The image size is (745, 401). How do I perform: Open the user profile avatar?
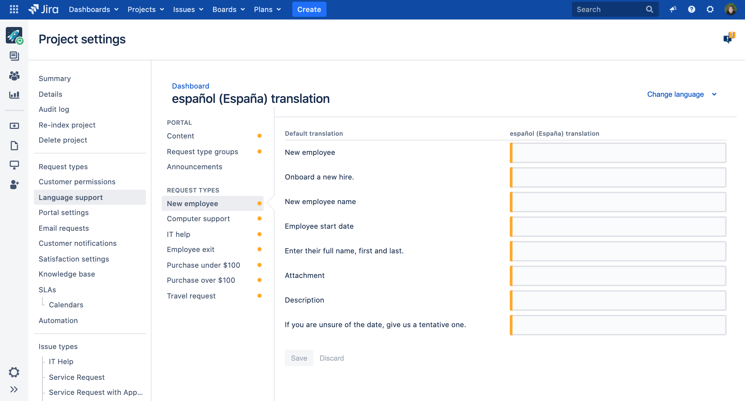coord(731,9)
